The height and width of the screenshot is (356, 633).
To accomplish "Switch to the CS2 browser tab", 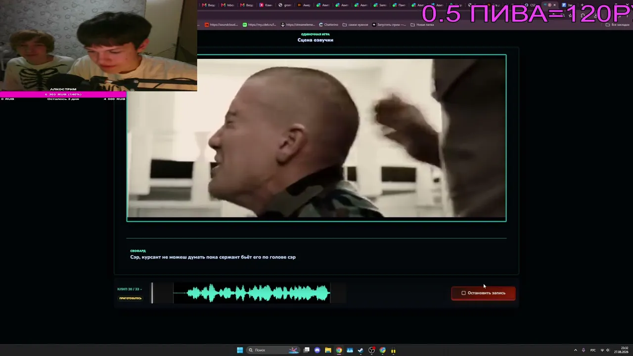I will click(x=530, y=5).
